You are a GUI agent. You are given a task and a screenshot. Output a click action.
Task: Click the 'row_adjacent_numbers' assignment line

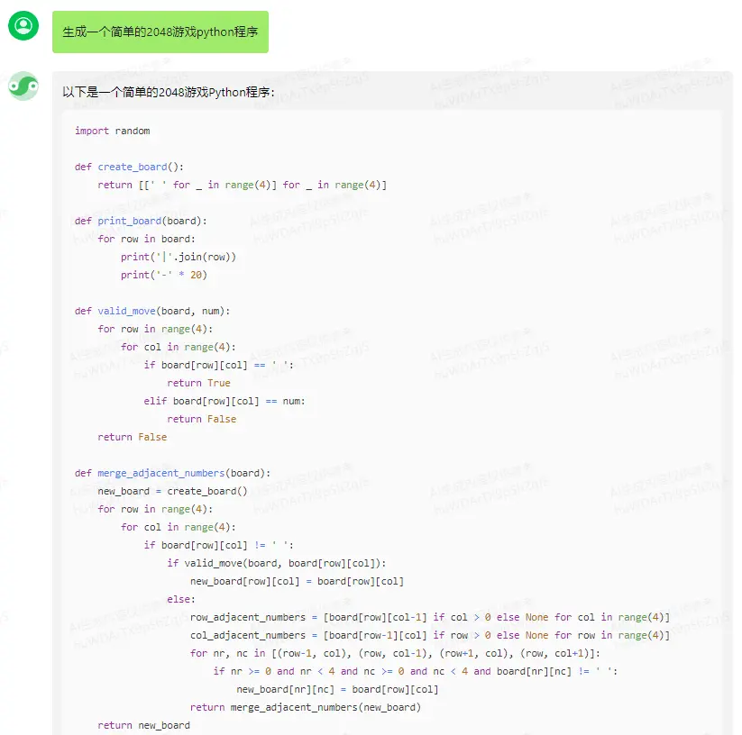[x=430, y=617]
